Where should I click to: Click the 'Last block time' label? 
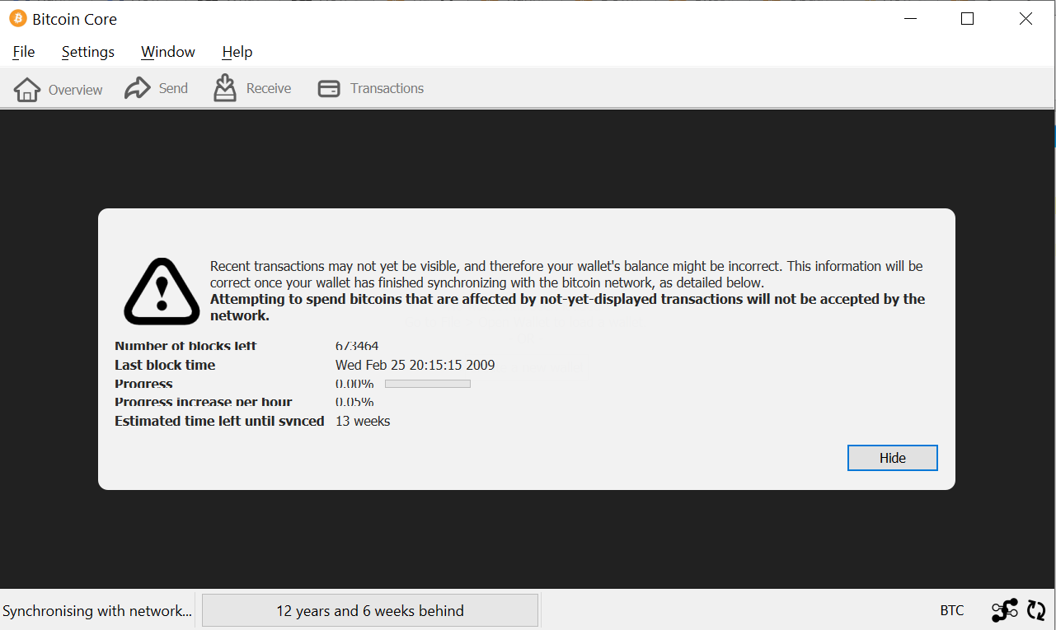click(165, 365)
